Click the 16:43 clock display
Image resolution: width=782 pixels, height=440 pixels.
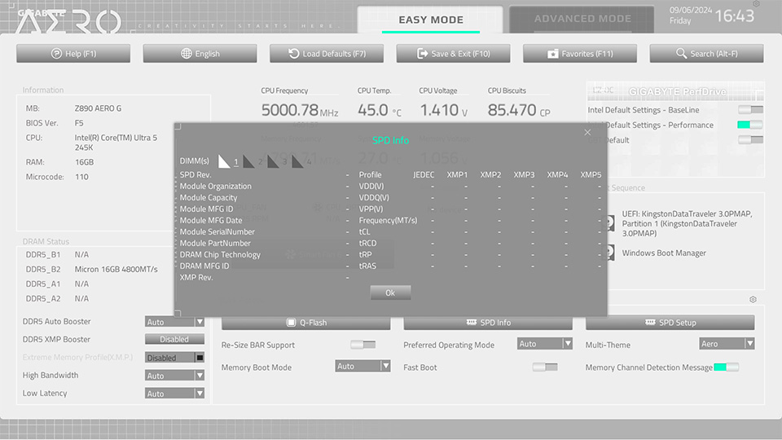(735, 16)
